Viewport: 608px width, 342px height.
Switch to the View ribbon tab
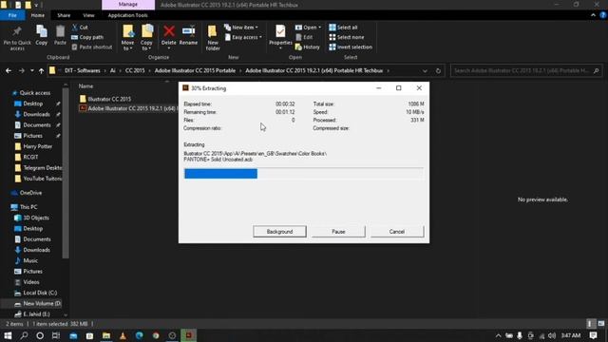point(88,15)
